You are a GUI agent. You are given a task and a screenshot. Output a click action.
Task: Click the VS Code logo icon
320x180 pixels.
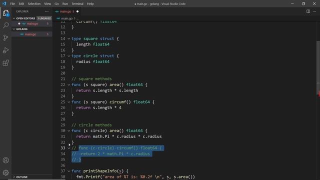pyautogui.click(x=4, y=3)
